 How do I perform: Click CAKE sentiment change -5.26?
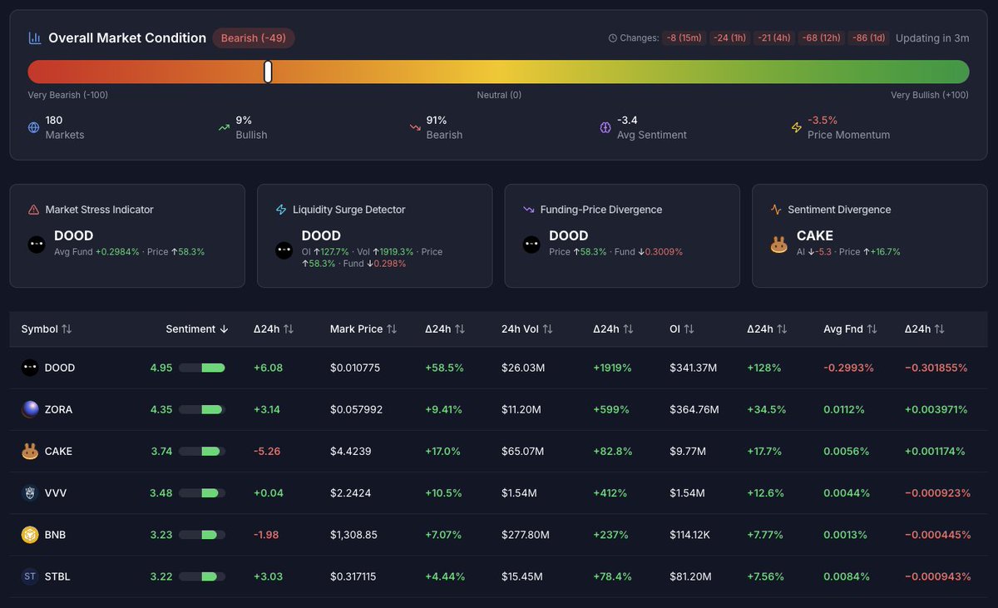(x=268, y=451)
